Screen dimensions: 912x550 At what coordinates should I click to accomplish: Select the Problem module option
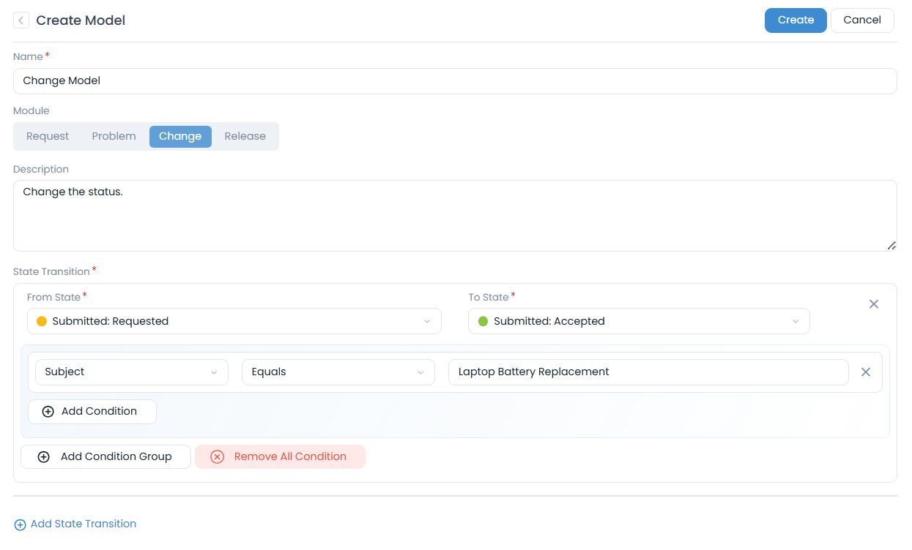click(114, 137)
